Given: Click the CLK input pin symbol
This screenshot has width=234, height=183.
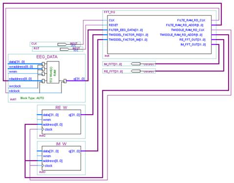Looking at the screenshot, I should click(x=62, y=44).
